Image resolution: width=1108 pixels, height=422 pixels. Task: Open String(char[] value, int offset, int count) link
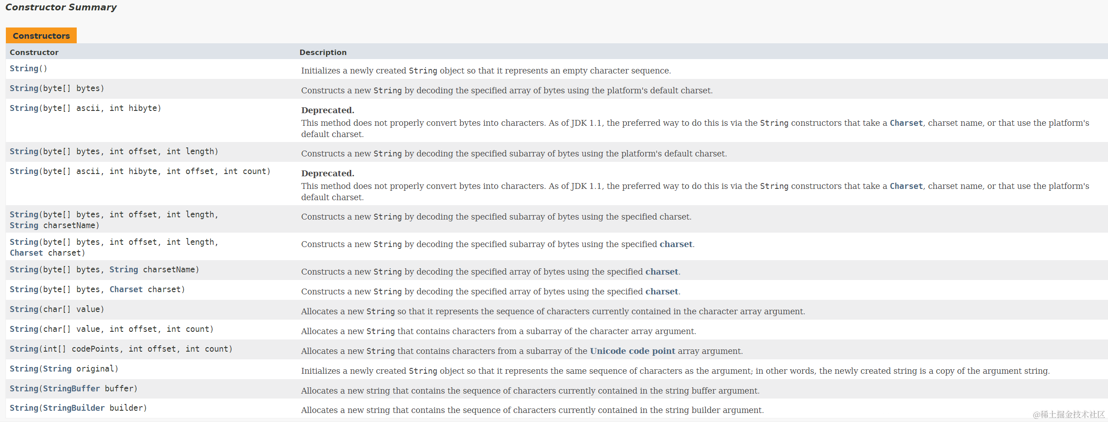tap(24, 329)
